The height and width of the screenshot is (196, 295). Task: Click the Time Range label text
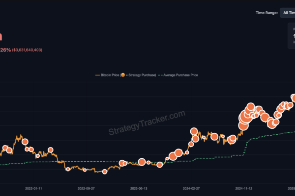click(x=265, y=12)
